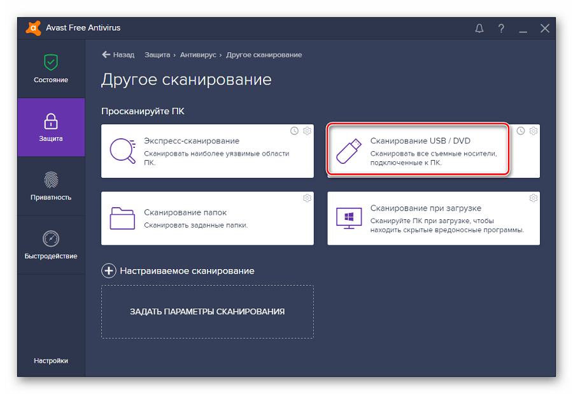573x394 pixels.
Task: Open the Приватность sidebar section
Action: [x=51, y=186]
